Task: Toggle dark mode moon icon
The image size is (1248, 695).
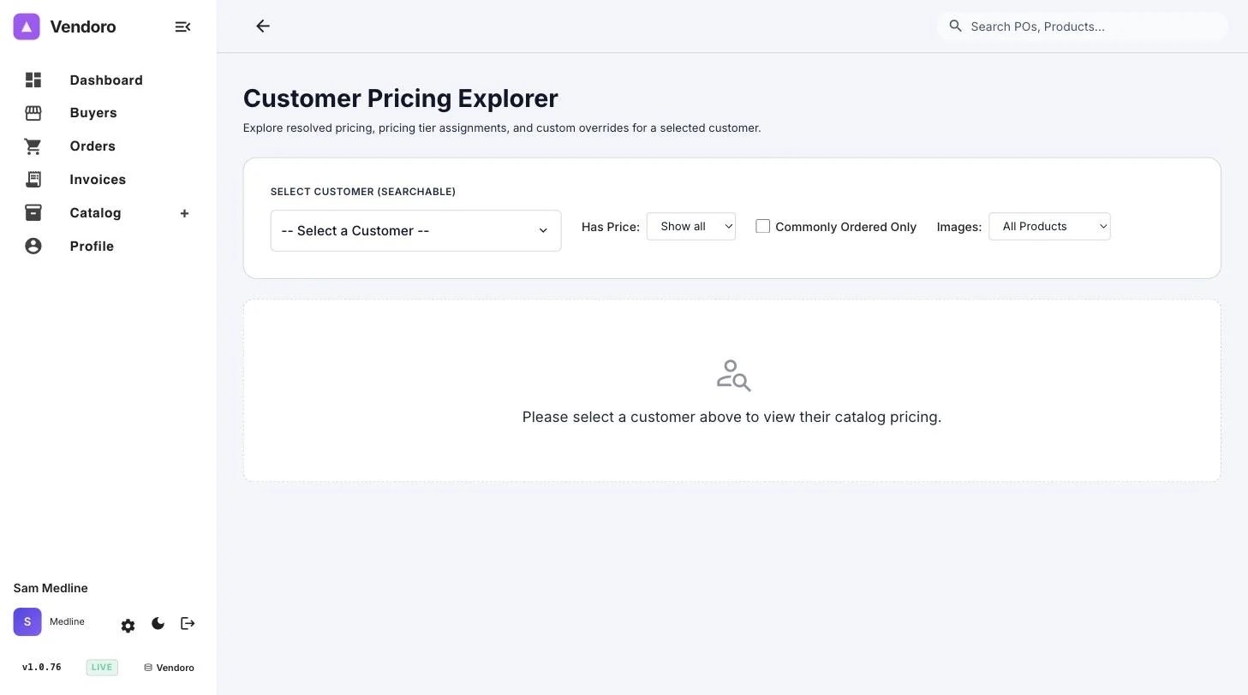Action: 158,624
